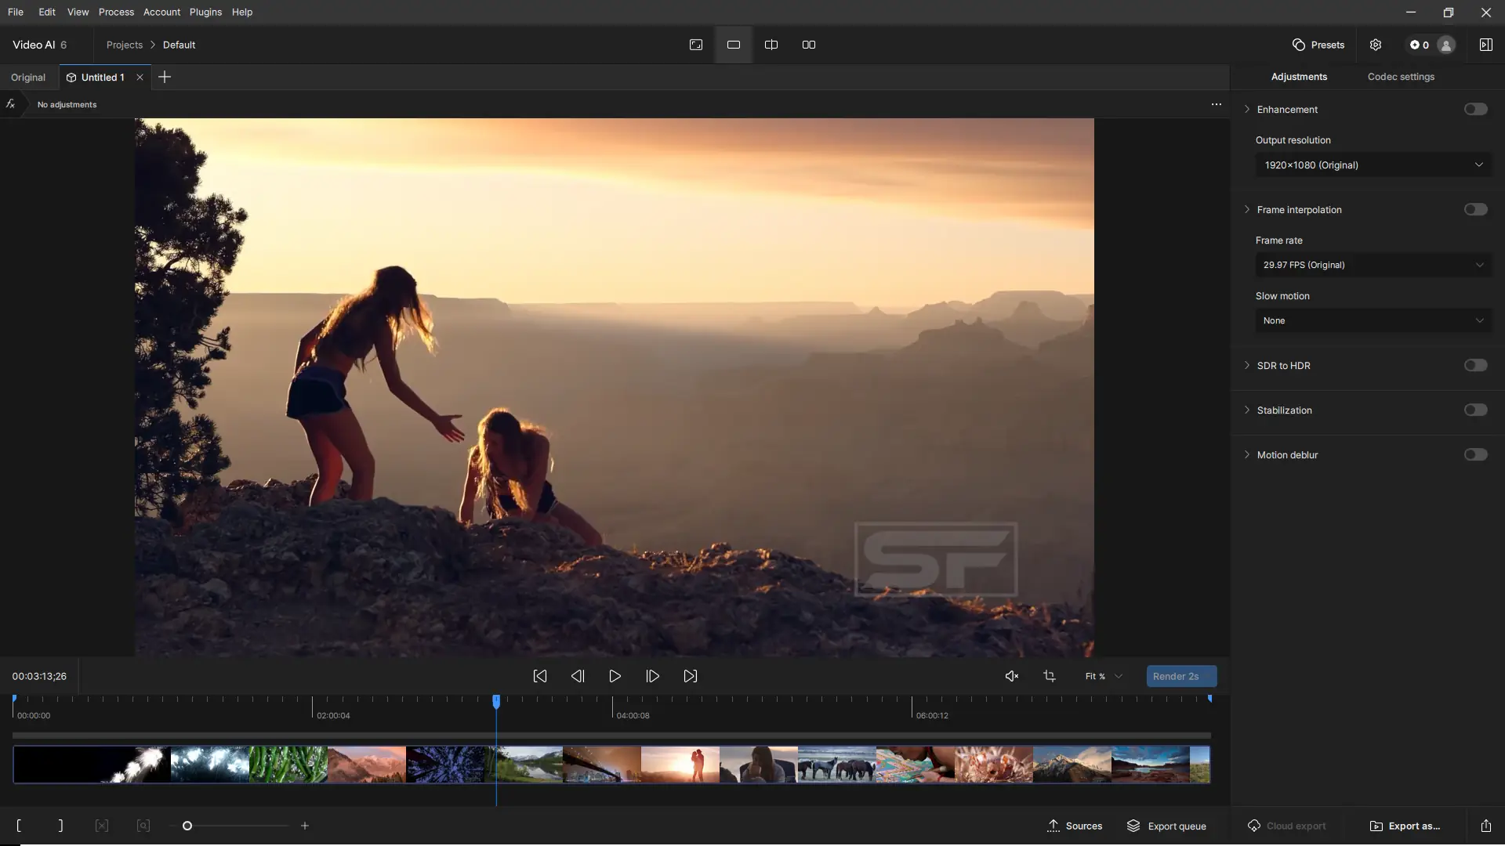
Task: Enable the Stabilization toggle
Action: pos(1475,410)
